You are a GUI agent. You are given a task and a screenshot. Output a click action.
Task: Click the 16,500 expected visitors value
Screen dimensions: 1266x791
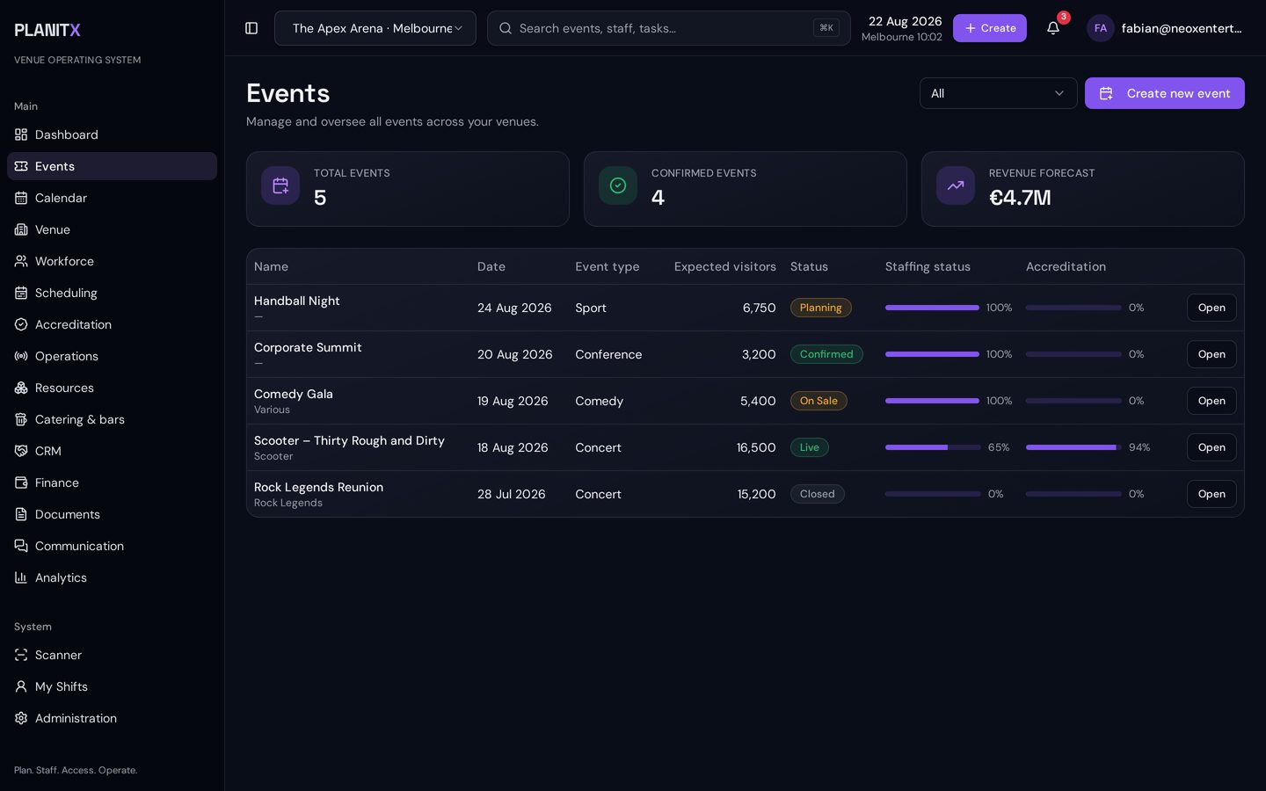(756, 447)
